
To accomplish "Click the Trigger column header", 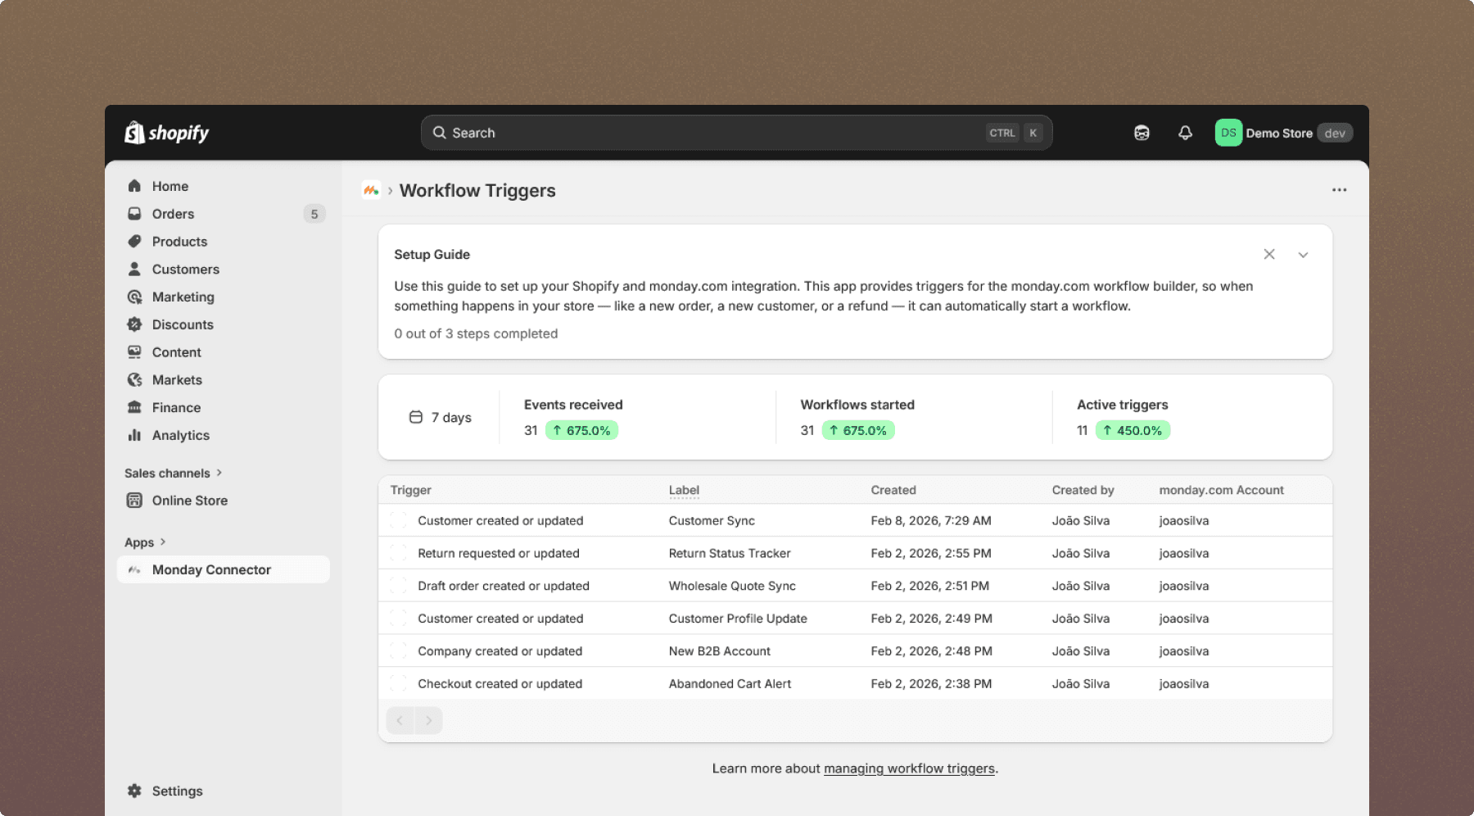I will [411, 490].
